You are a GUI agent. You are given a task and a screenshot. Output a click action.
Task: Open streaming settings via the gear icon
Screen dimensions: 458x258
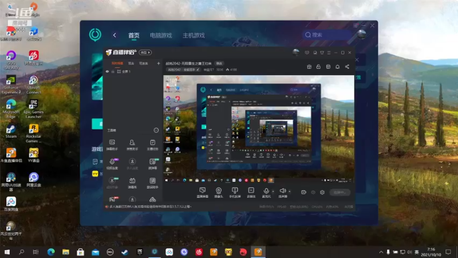(322, 192)
